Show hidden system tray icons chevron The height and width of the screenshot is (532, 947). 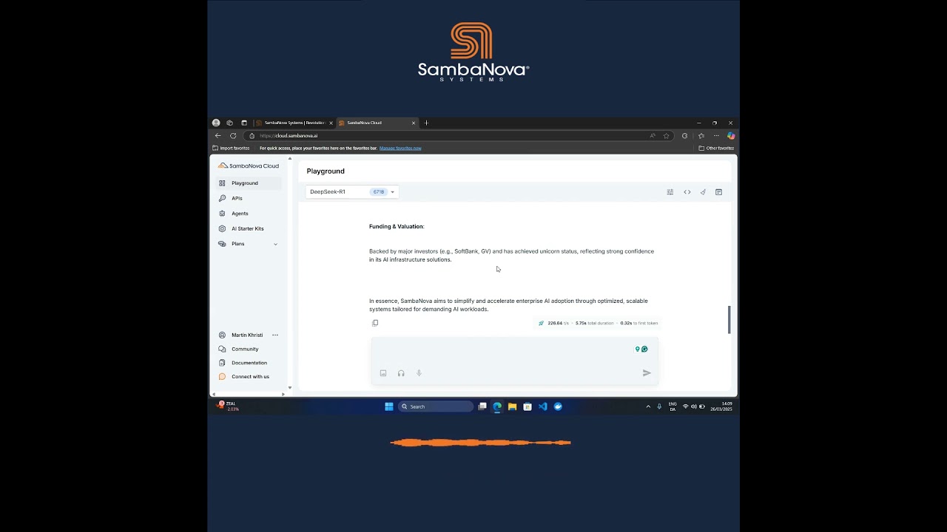648,406
